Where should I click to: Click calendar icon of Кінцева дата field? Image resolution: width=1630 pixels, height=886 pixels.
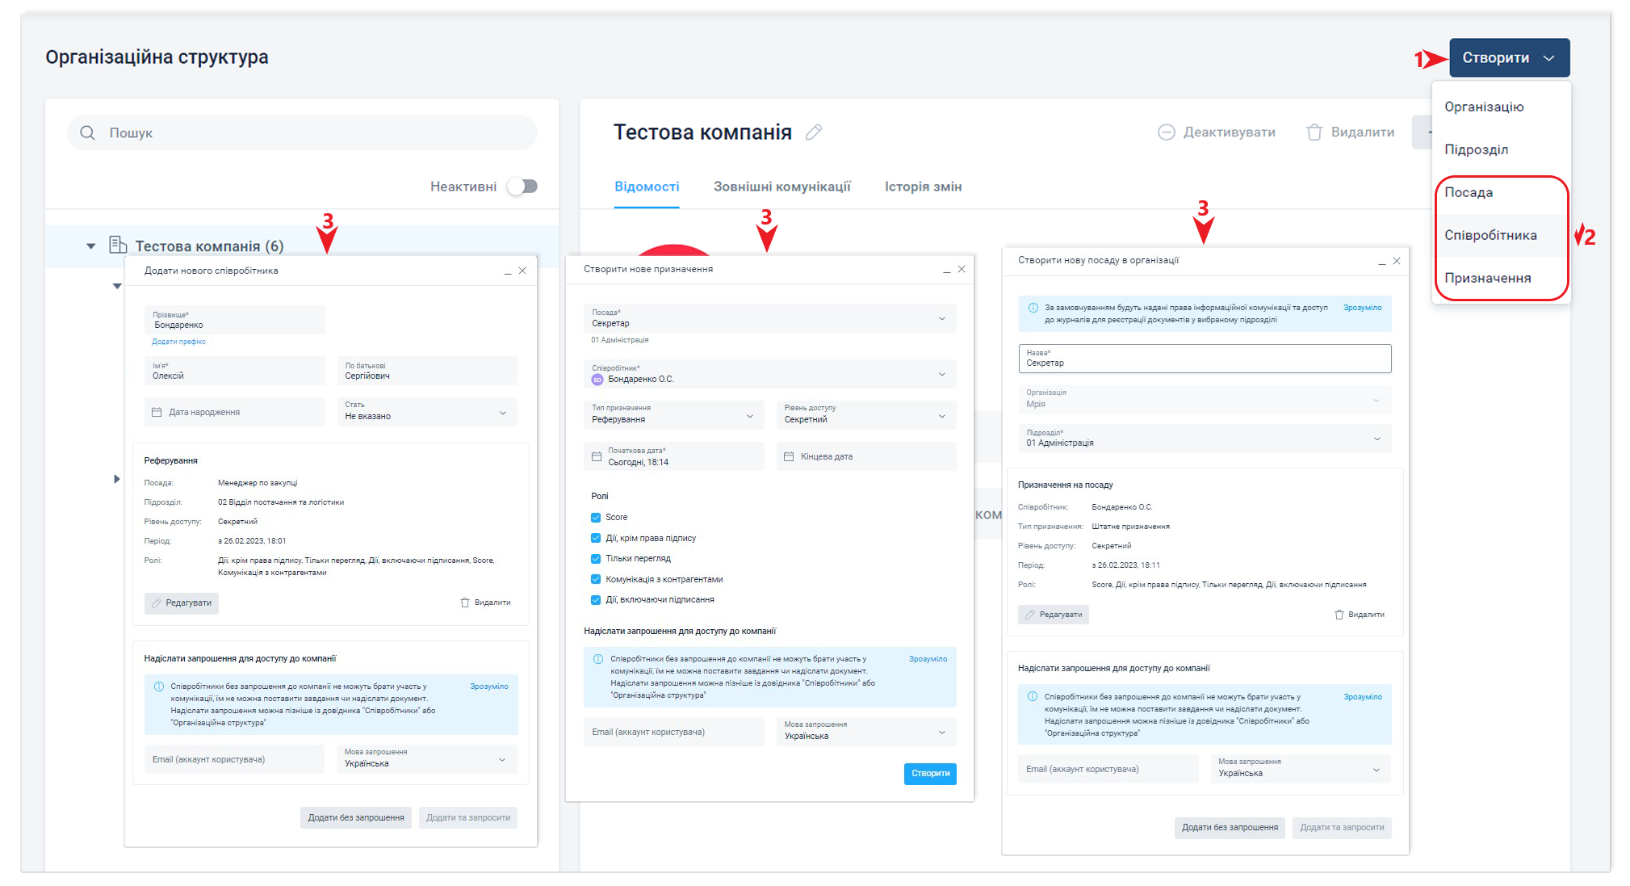click(x=789, y=456)
